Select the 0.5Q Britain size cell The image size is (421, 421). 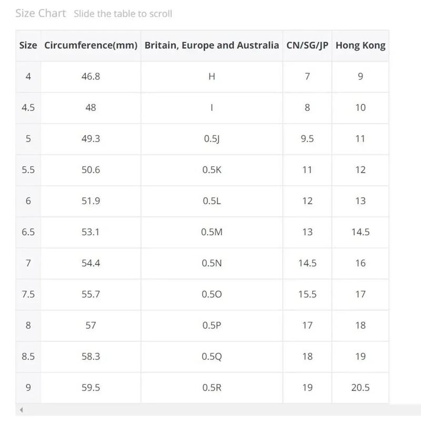coord(212,357)
